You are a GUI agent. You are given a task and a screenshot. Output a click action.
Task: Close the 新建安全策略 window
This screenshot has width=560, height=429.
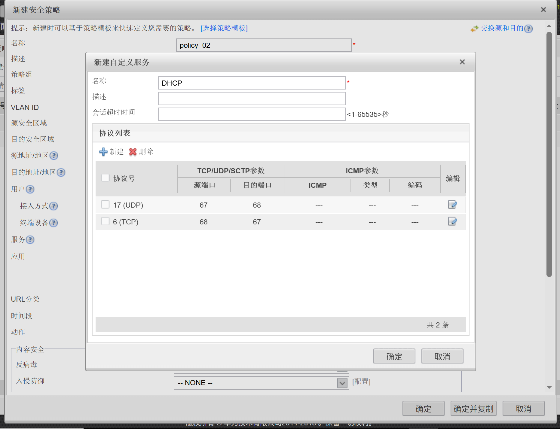(543, 10)
